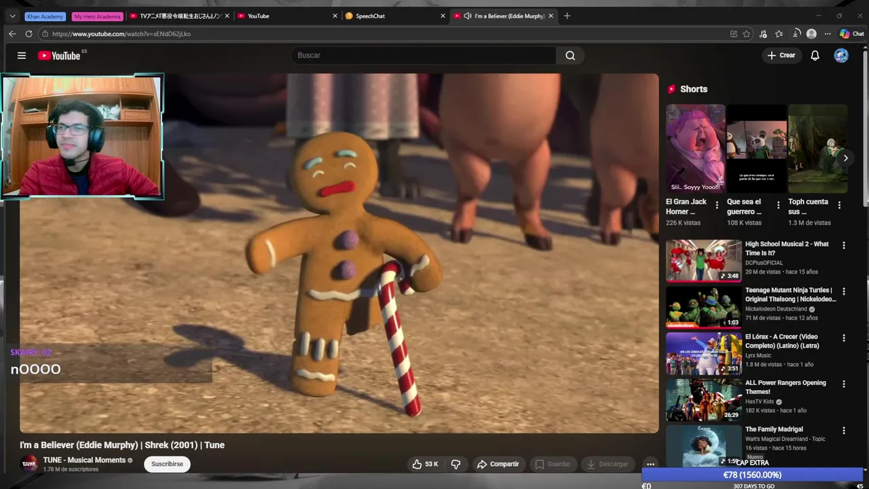Open YouTube notifications bell
This screenshot has height=489, width=869.
tap(815, 56)
